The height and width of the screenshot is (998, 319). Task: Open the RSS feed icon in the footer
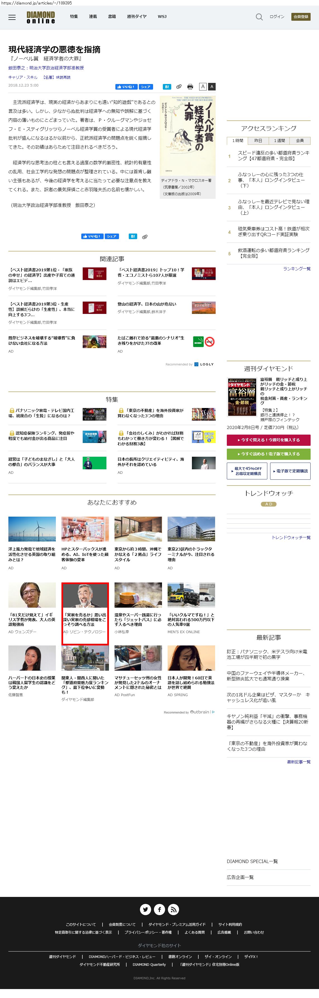173,909
